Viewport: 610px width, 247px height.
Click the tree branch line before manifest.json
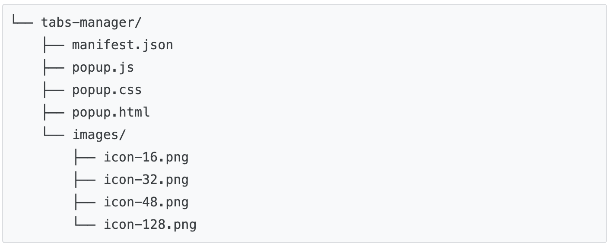(54, 45)
